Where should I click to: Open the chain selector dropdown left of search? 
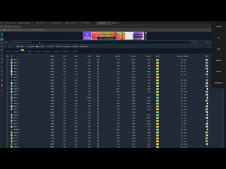[x=8, y=42]
